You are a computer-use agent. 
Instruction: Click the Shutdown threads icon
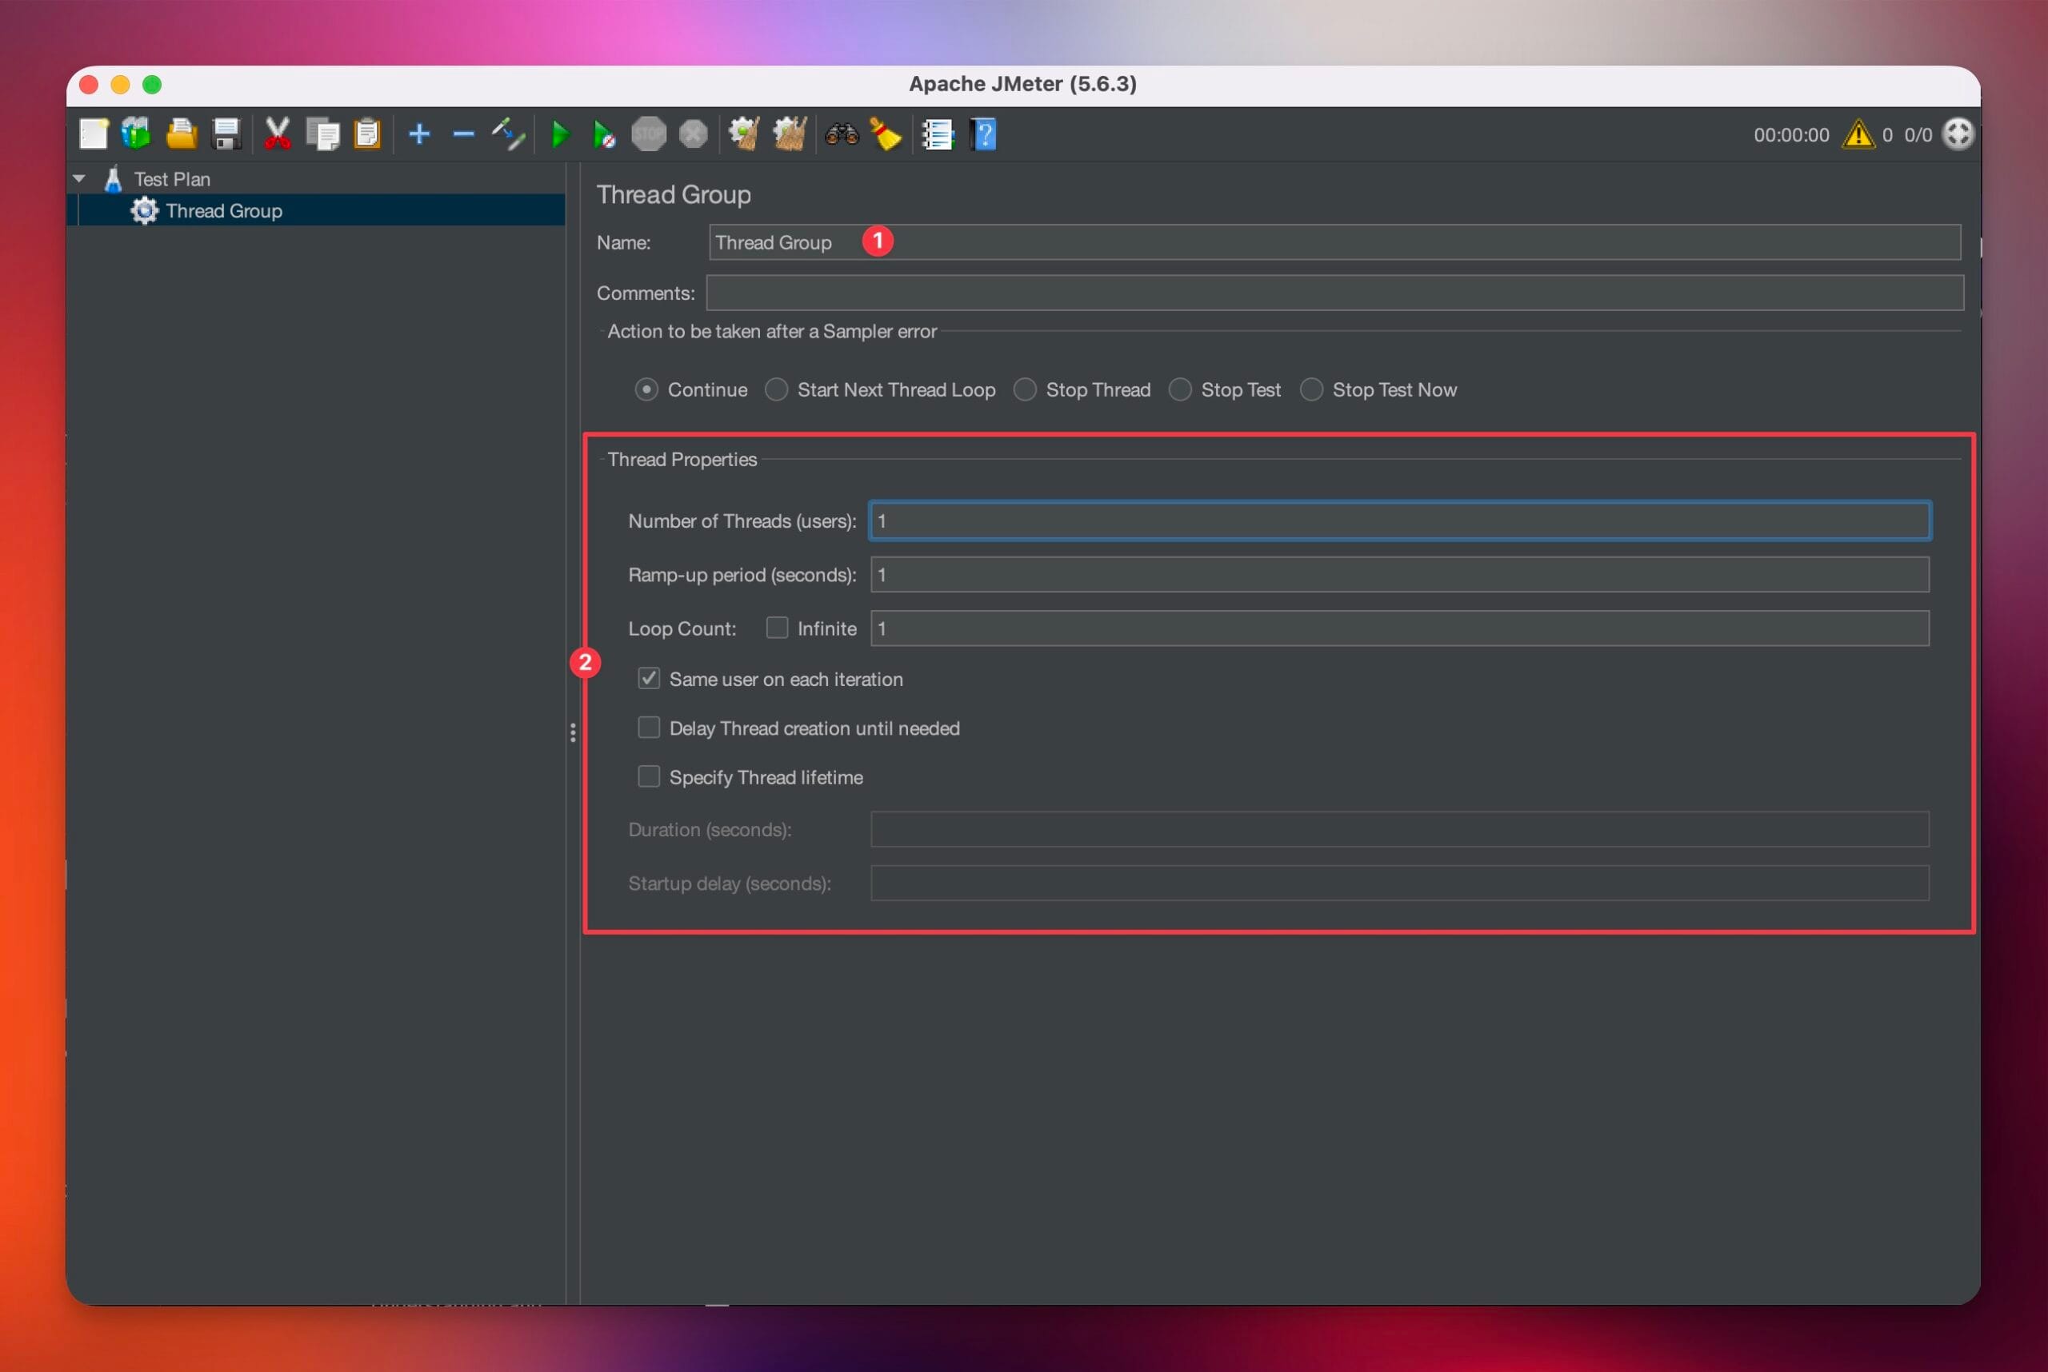coord(694,134)
